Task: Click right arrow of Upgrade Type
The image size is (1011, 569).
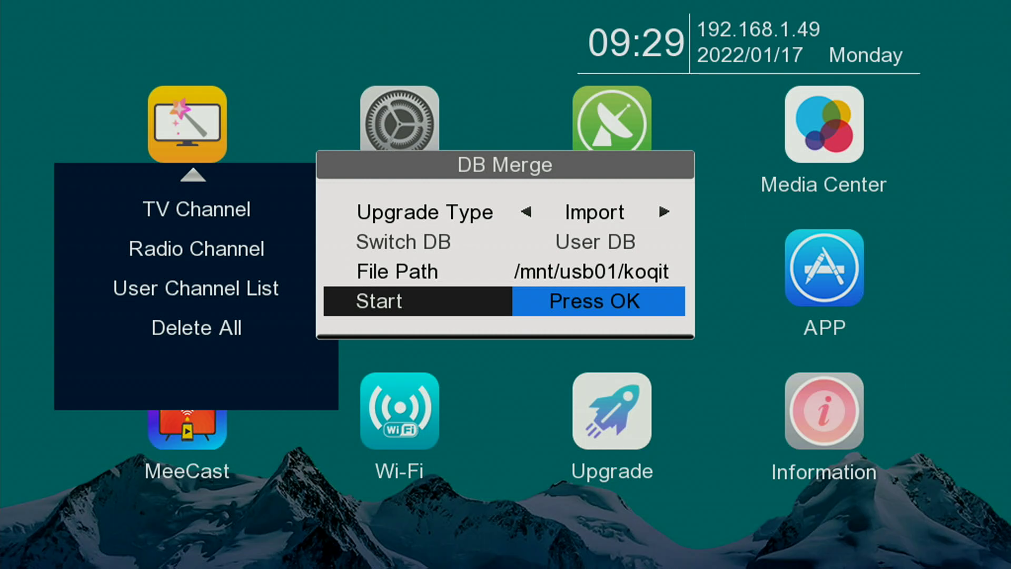Action: tap(663, 212)
